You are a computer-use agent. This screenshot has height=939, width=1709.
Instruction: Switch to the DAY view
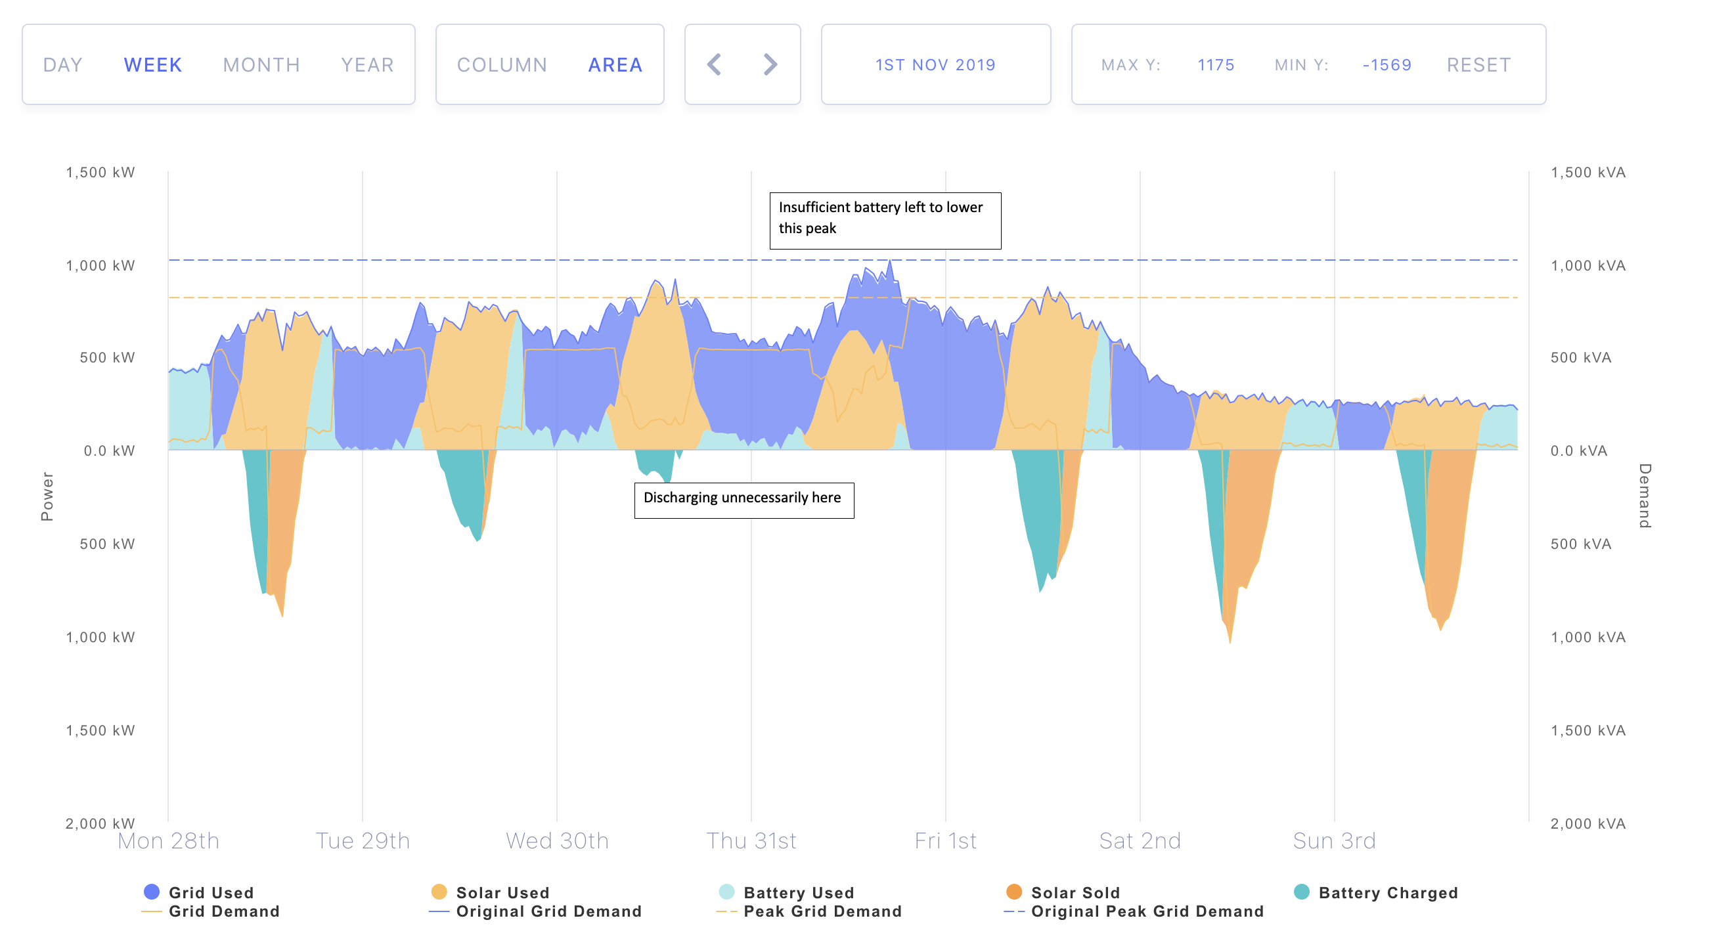(x=63, y=65)
